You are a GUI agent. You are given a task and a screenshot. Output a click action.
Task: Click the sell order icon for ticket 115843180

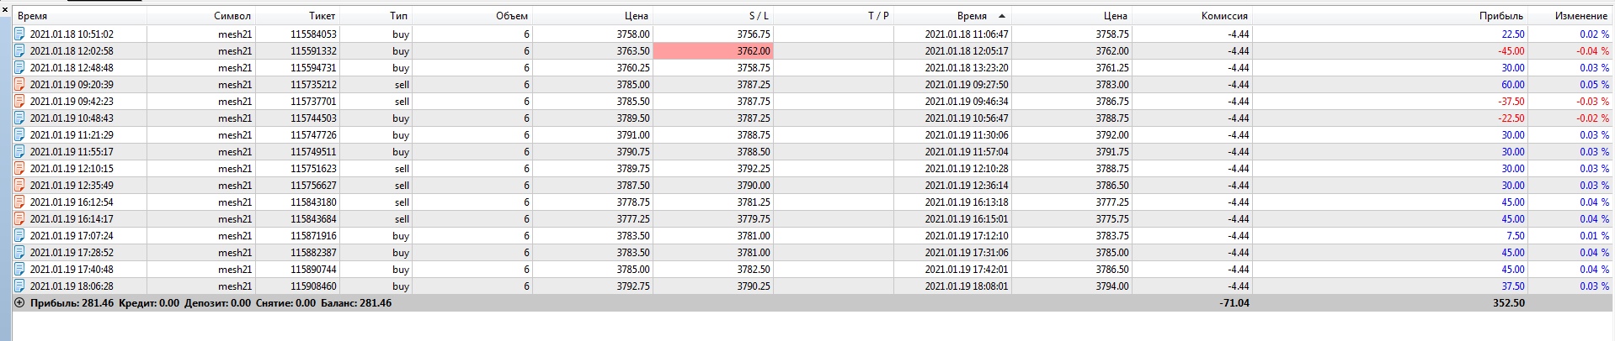(x=20, y=202)
